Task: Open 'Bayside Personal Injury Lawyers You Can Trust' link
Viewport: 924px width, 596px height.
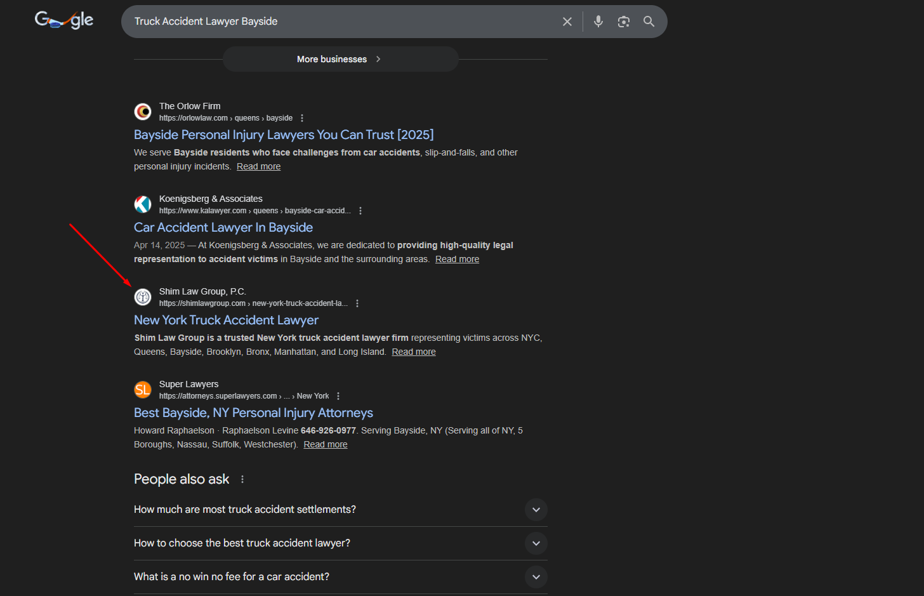Action: (x=284, y=135)
